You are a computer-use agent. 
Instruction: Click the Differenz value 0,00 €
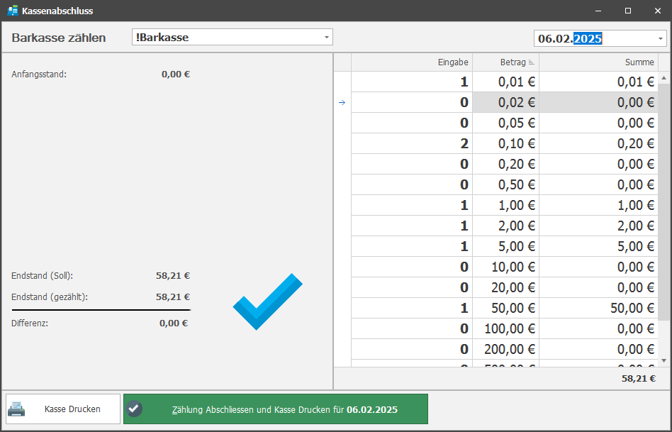pos(174,323)
